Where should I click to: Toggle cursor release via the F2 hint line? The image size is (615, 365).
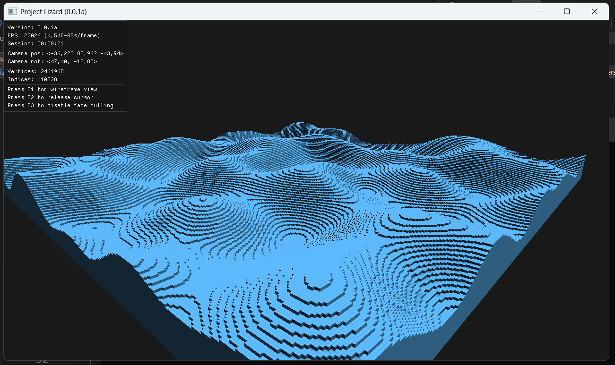click(52, 97)
